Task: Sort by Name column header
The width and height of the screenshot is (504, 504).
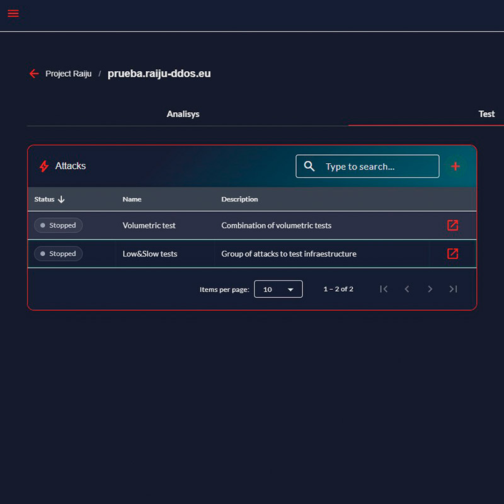Action: click(x=132, y=199)
